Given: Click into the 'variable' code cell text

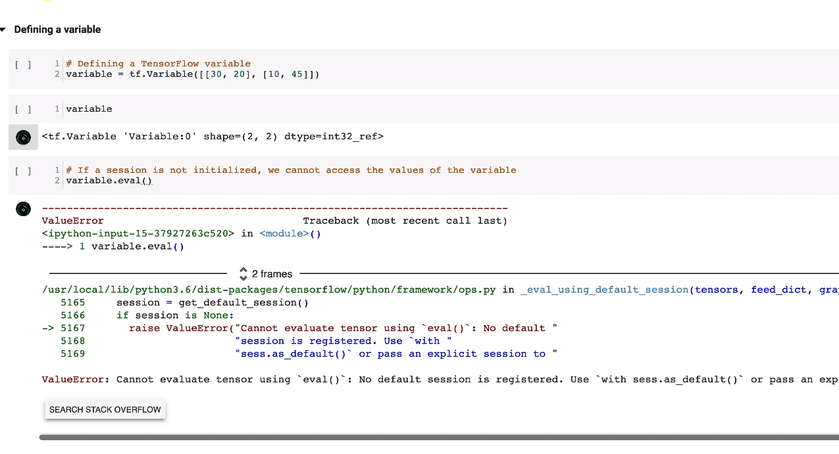Looking at the screenshot, I should click(89, 109).
